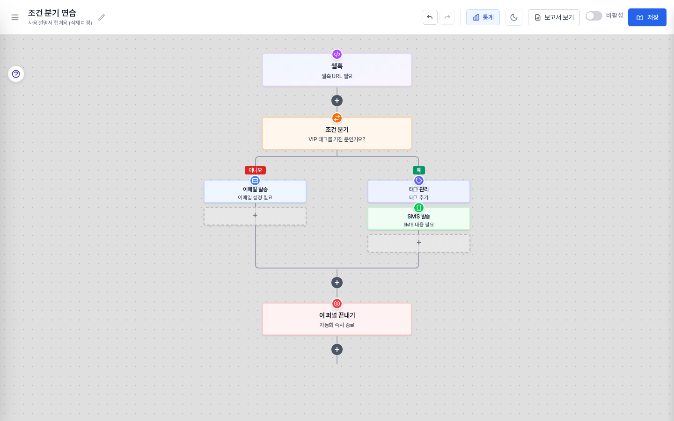Toggle the 비활성 activation switch
Viewport: 674px width, 421px height.
[594, 16]
